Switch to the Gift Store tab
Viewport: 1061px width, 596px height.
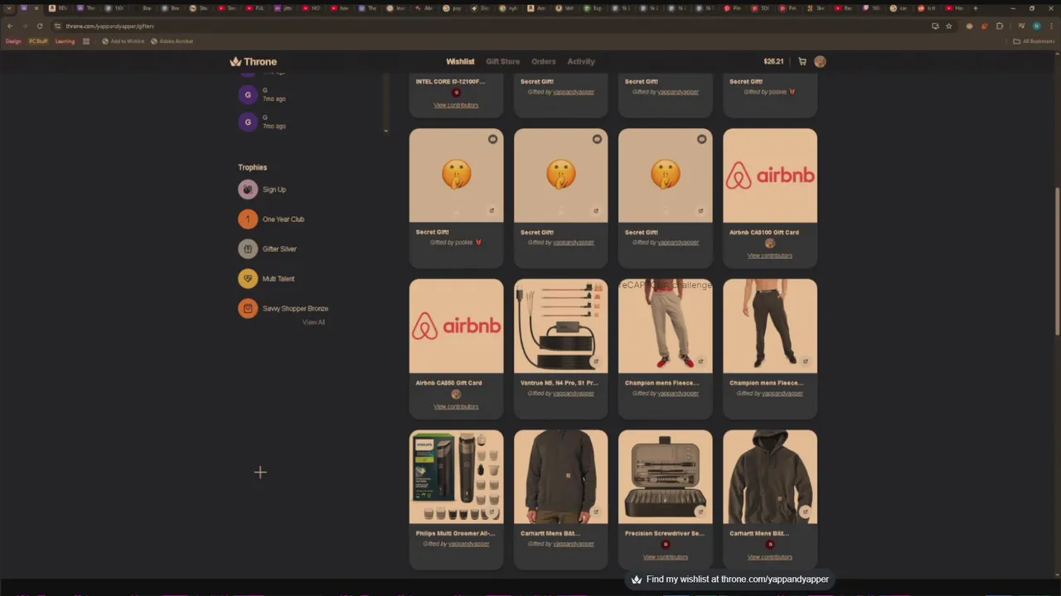tap(502, 61)
